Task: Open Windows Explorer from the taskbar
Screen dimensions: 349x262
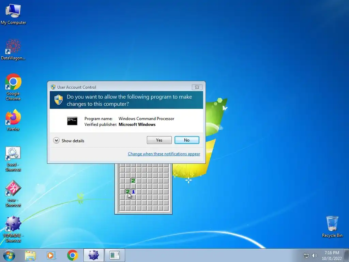Action: tap(30, 255)
